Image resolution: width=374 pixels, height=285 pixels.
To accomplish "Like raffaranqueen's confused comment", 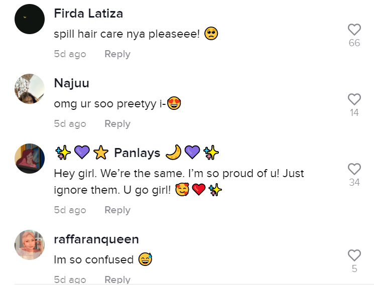I will coord(354,255).
